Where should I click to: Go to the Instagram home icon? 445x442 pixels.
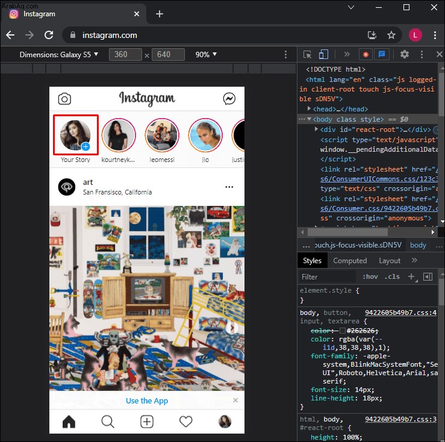69,422
